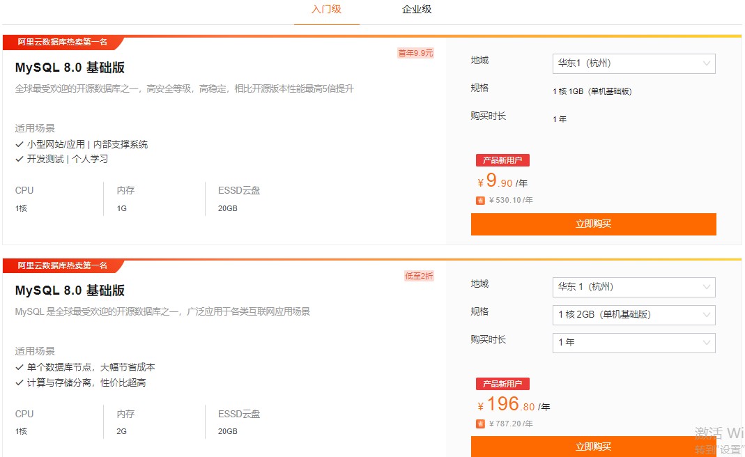
Task: Click the 省 savings icon beside ¥530.10/年
Action: point(479,200)
